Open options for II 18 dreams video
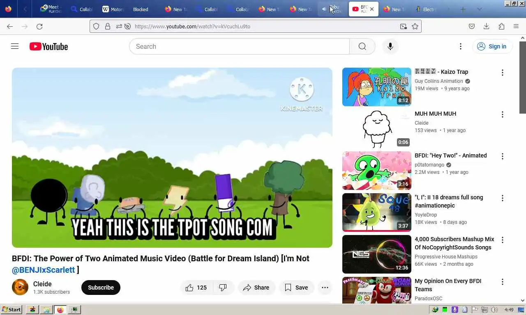Screen dimensions: 526x315 click(502, 198)
